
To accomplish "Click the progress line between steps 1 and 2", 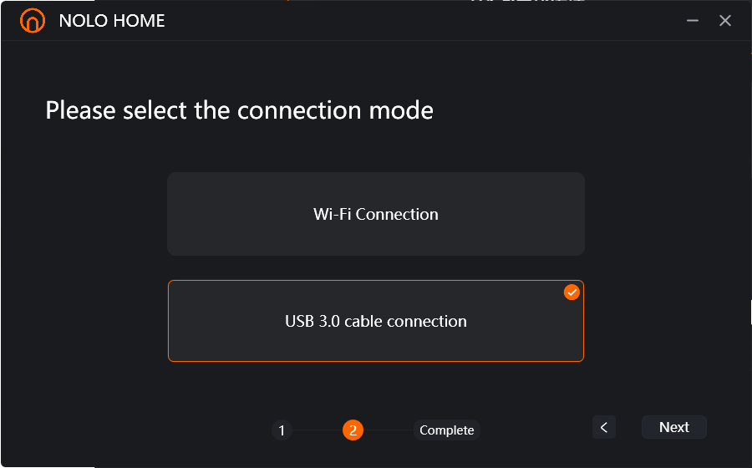I will pyautogui.click(x=318, y=430).
